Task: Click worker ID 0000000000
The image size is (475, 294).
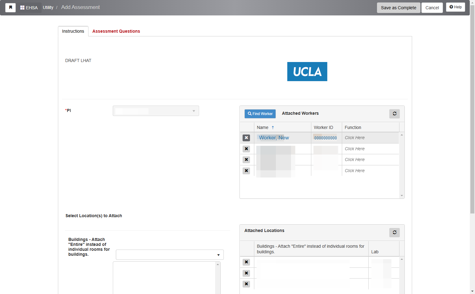Action: [x=326, y=138]
